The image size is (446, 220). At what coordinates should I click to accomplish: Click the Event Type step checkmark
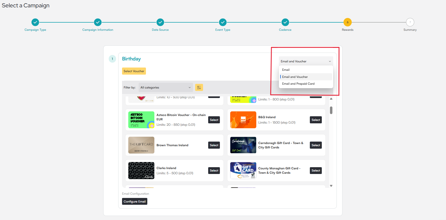tap(223, 22)
